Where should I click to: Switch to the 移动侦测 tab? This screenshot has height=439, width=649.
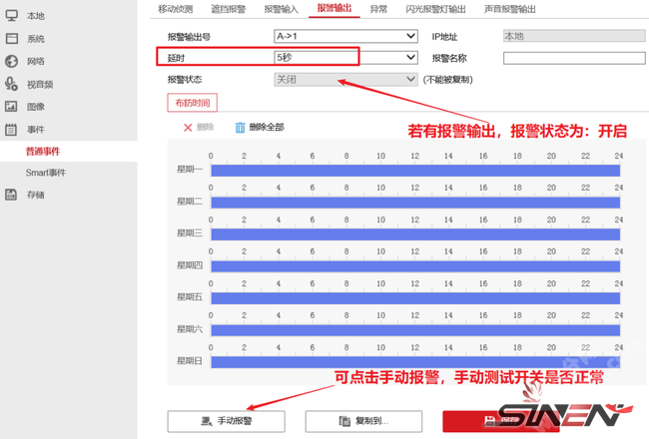175,9
